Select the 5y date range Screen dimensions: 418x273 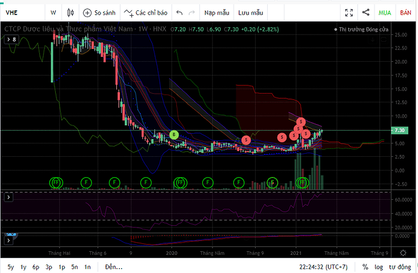[11, 266]
